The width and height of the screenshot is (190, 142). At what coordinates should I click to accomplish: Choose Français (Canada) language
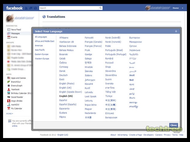click(x=93, y=42)
